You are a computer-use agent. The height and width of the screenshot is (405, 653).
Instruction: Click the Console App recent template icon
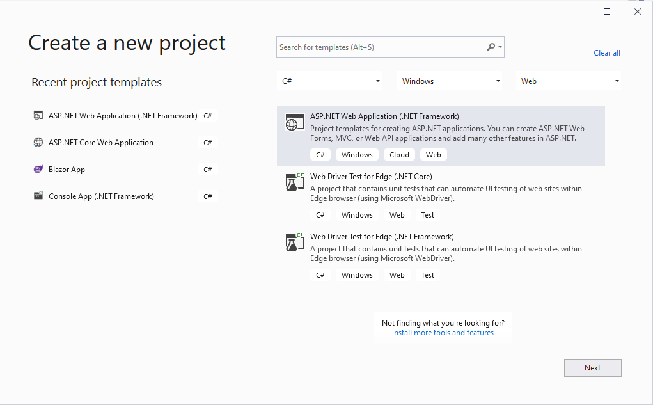[x=38, y=196]
